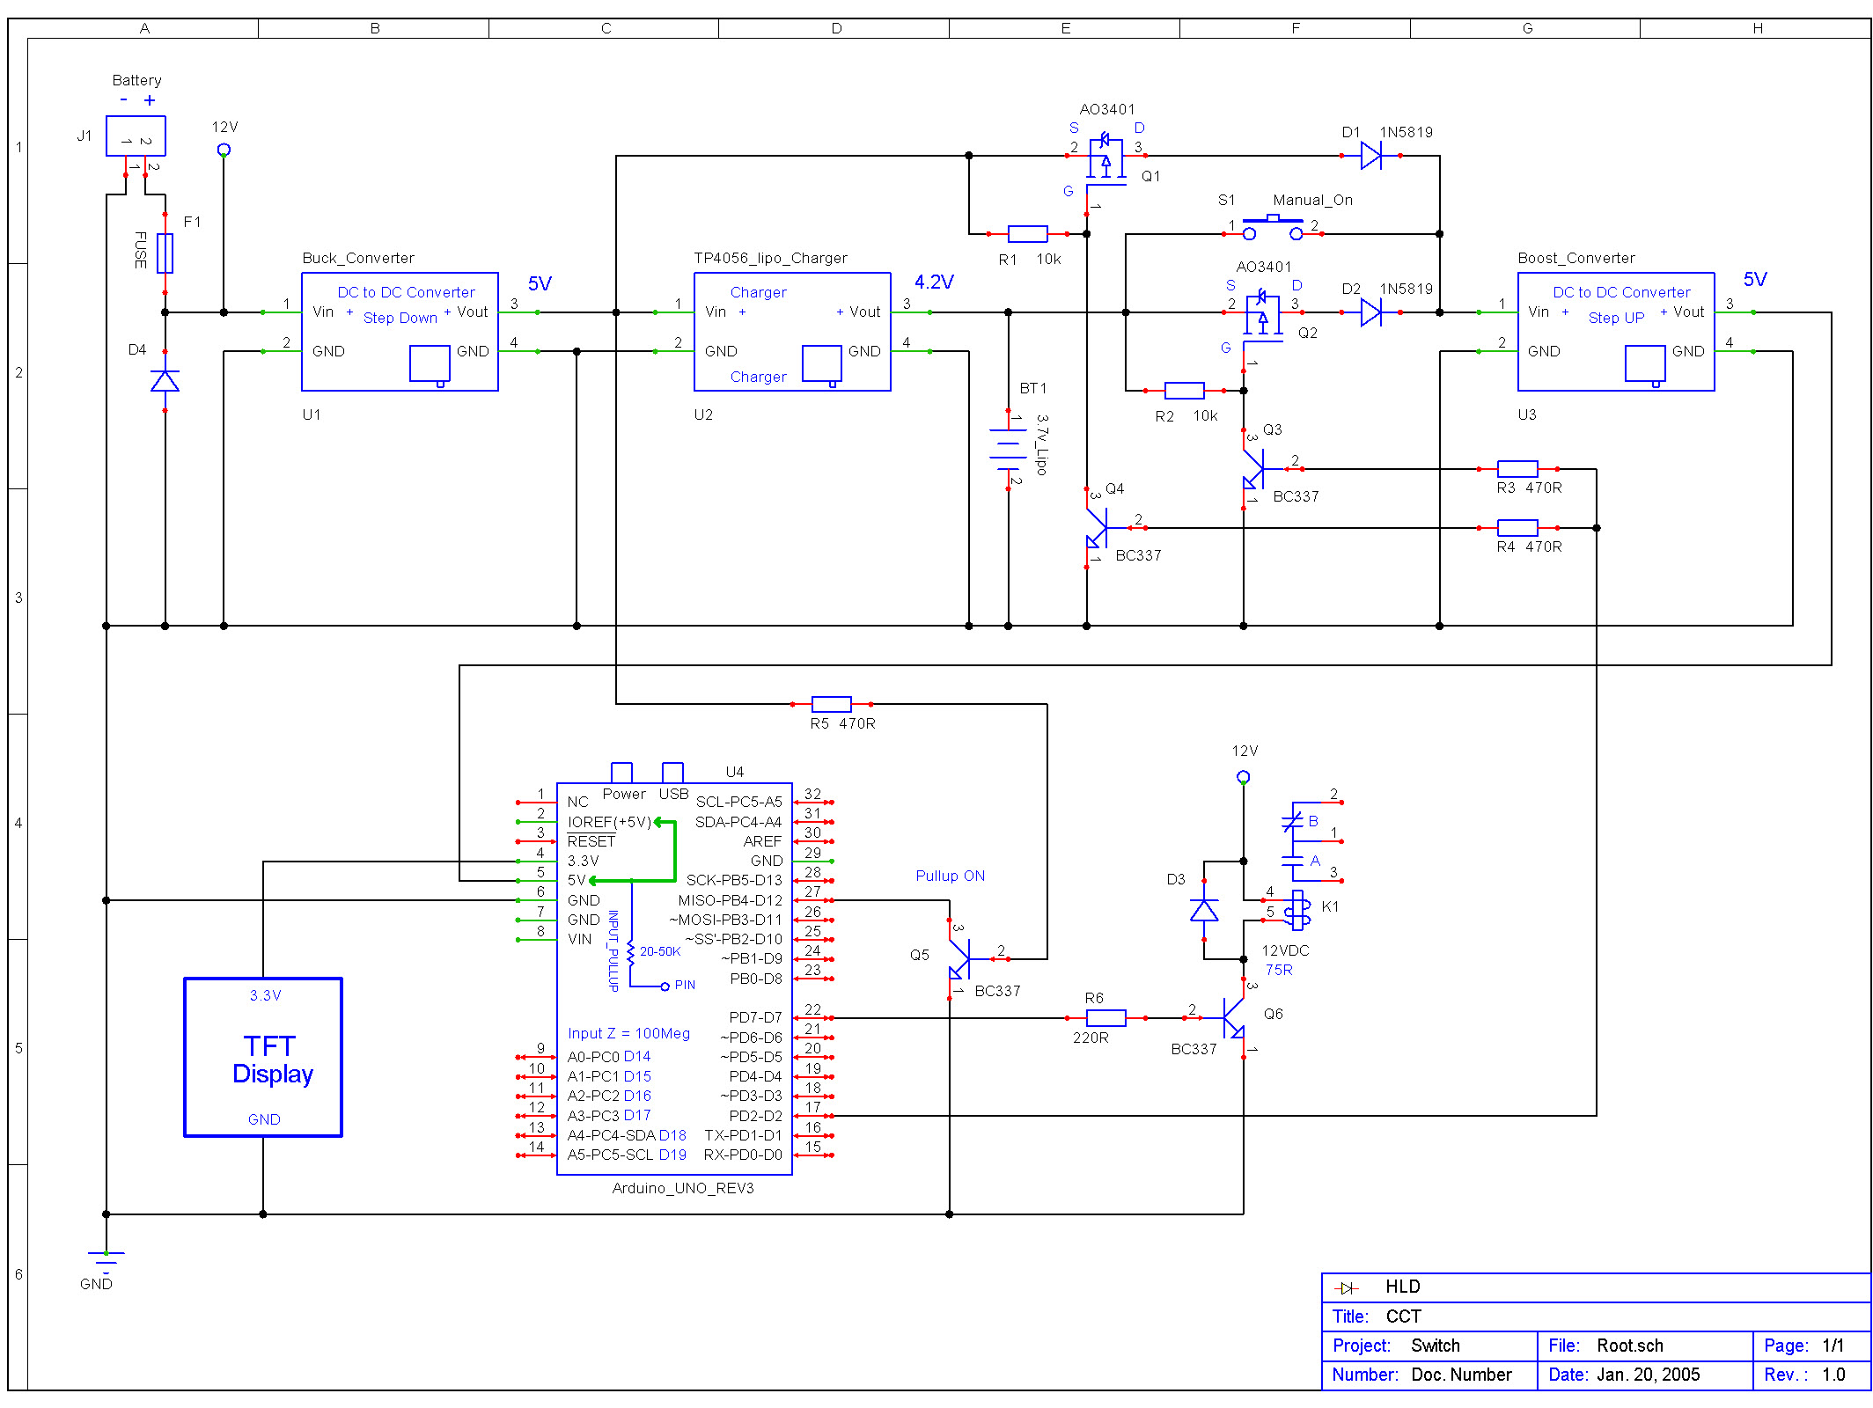1873x1408 pixels.
Task: Select the Boost_Converter block U3
Action: tap(1618, 330)
